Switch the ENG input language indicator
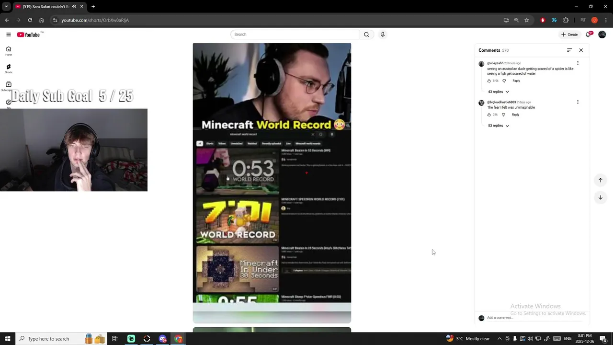Screen dimensions: 613x345 coord(568,339)
